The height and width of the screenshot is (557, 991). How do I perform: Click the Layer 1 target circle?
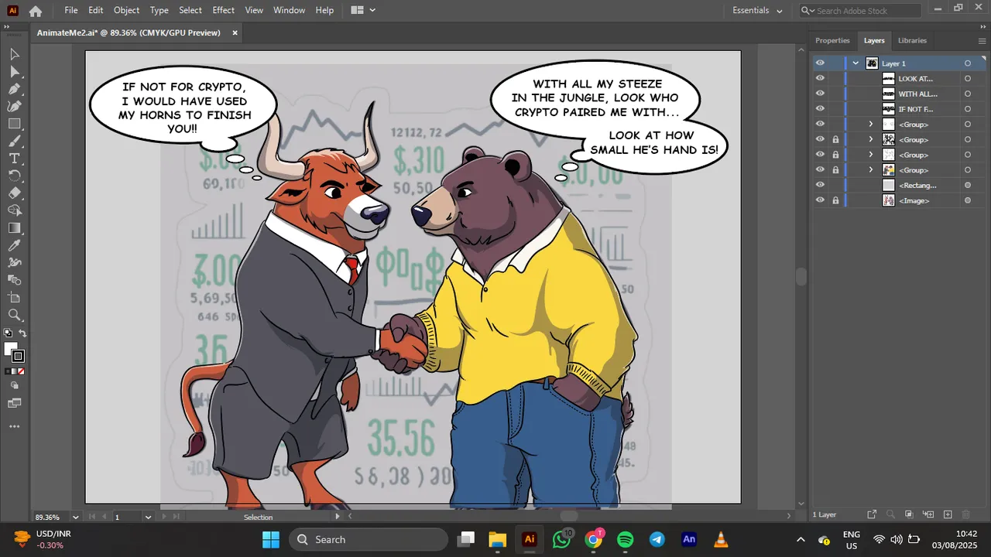968,63
